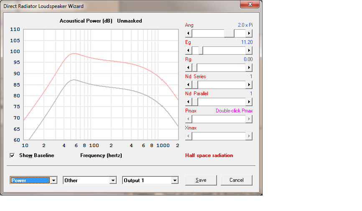Cancel the loudspeaker wizard dialog

[237, 180]
